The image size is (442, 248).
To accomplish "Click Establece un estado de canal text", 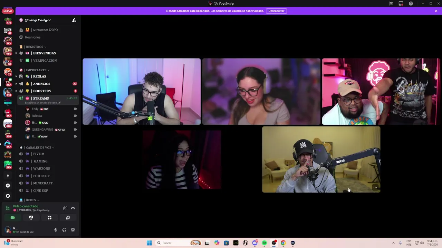I will [41, 103].
